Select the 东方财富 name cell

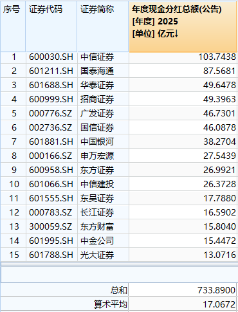[103, 226]
